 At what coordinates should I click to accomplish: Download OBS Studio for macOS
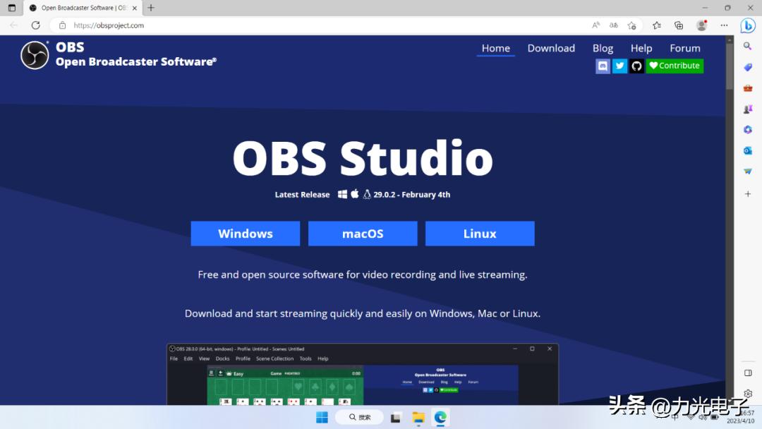coord(363,234)
